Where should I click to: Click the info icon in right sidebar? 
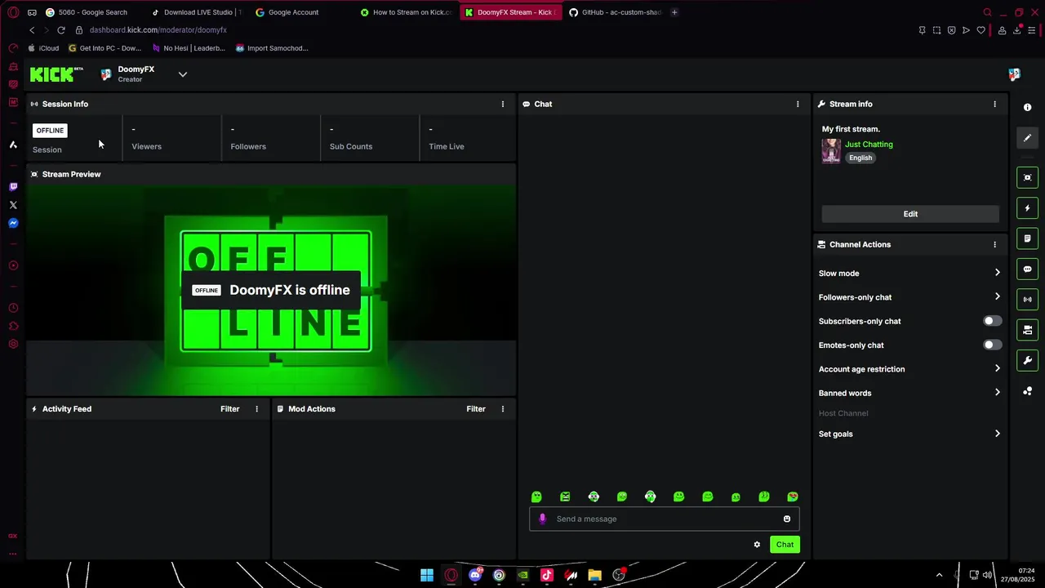click(1028, 107)
